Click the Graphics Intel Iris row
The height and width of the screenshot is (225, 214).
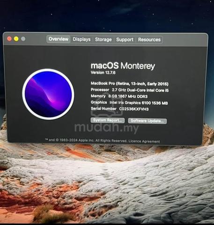(x=129, y=103)
